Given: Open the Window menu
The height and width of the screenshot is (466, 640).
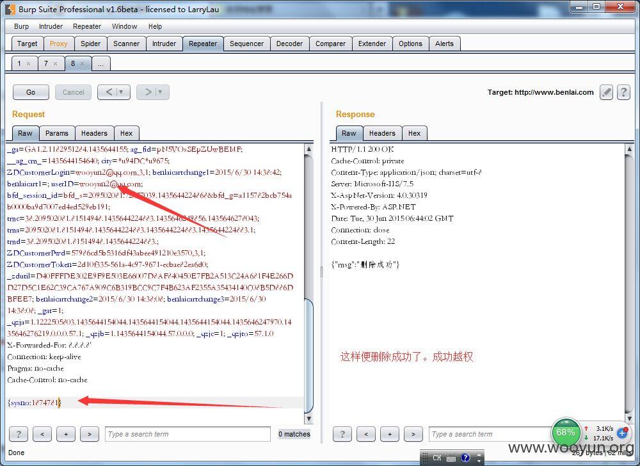Looking at the screenshot, I should (125, 26).
